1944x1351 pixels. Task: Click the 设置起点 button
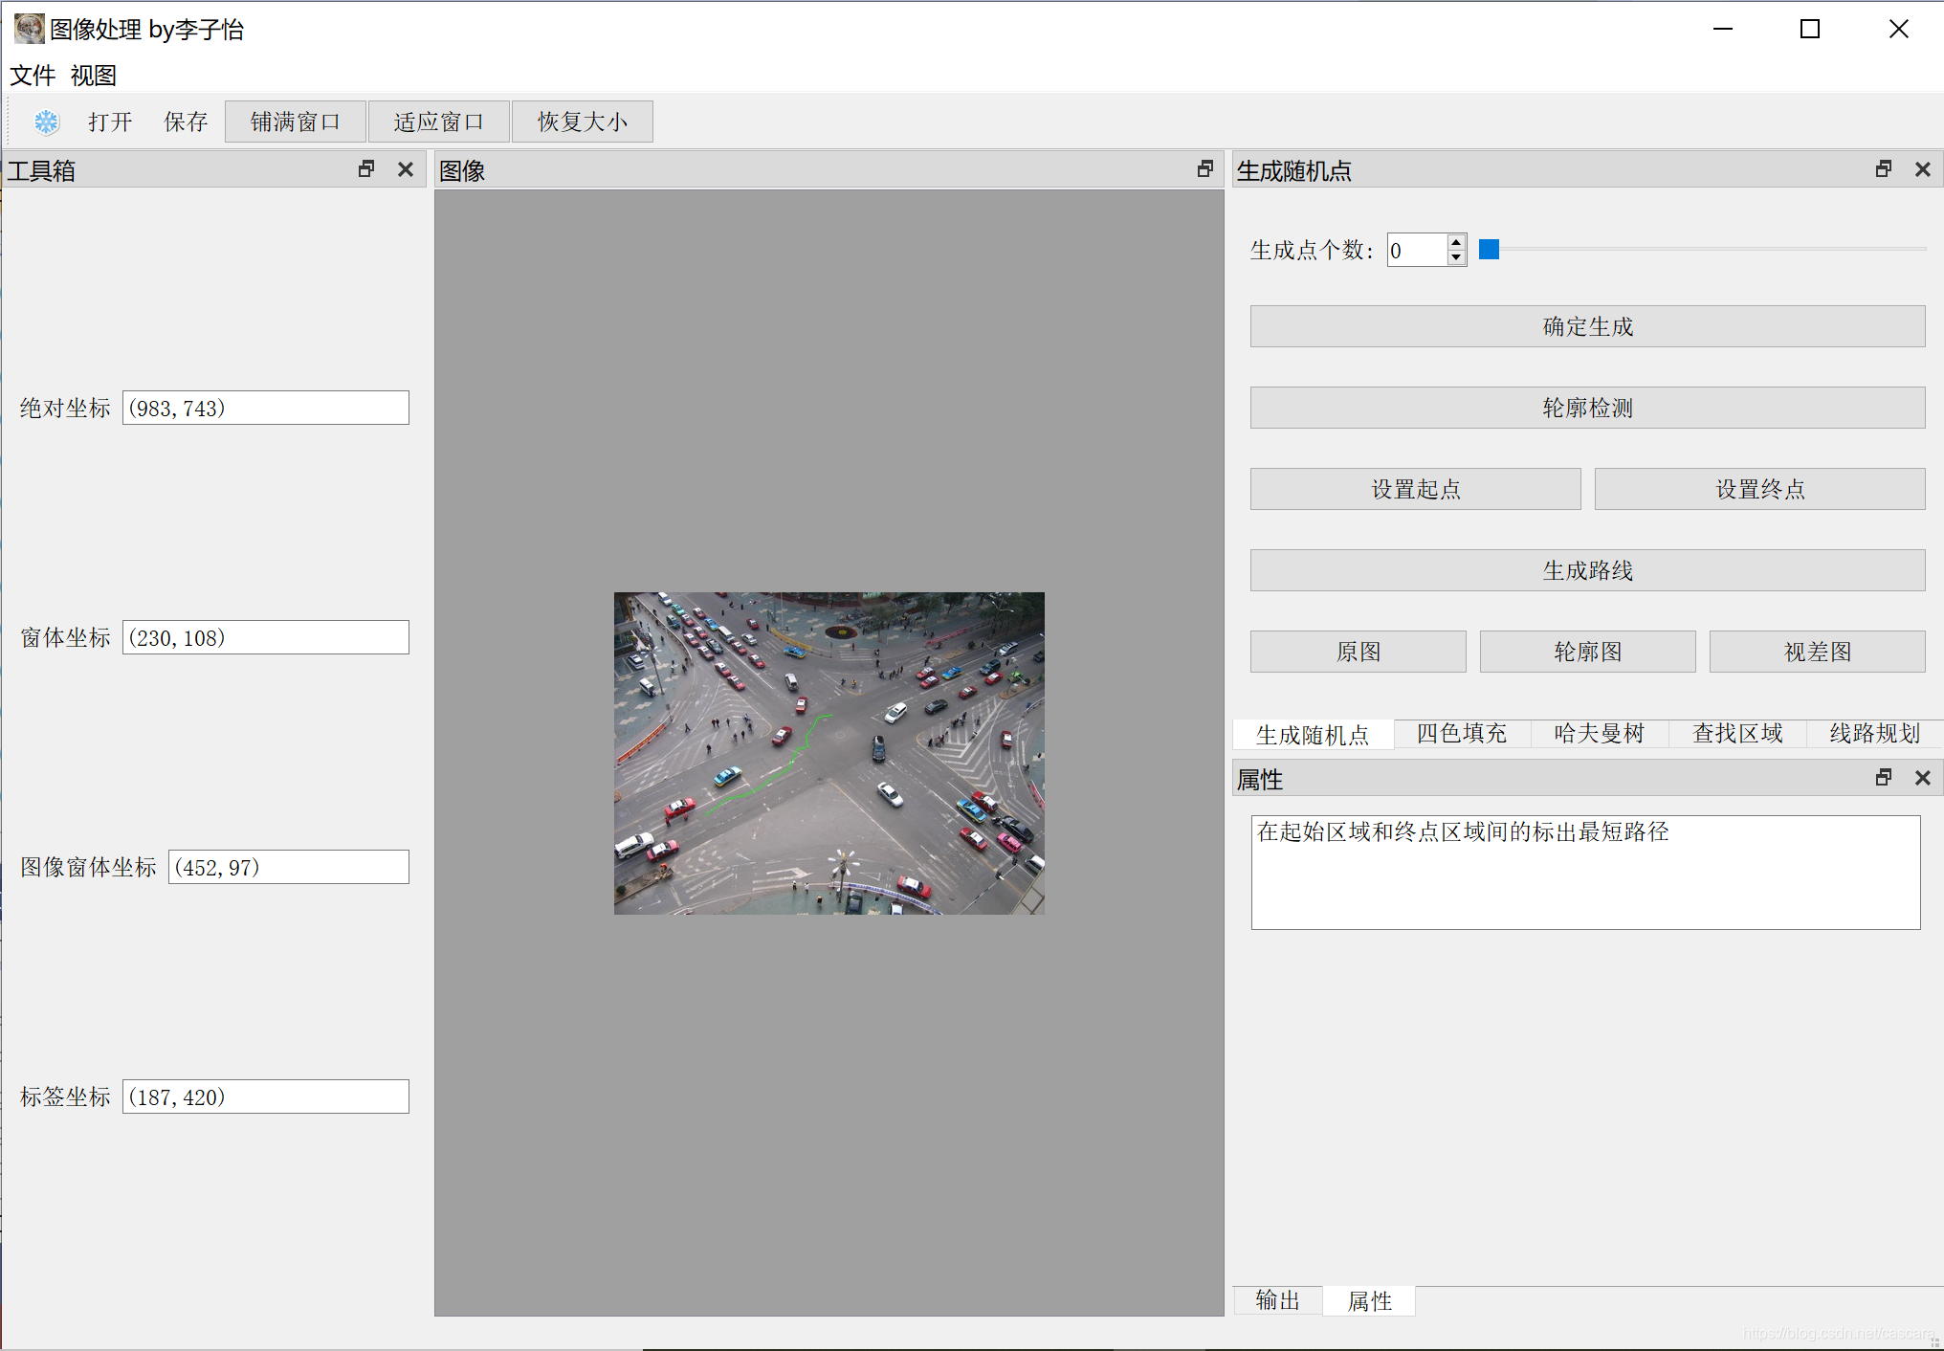(1415, 489)
